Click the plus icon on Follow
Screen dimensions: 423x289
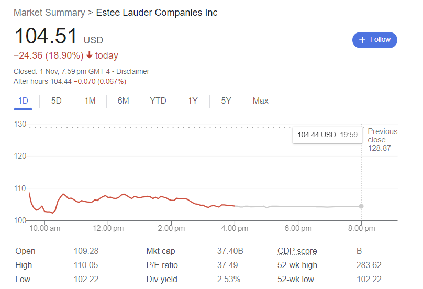(x=362, y=40)
